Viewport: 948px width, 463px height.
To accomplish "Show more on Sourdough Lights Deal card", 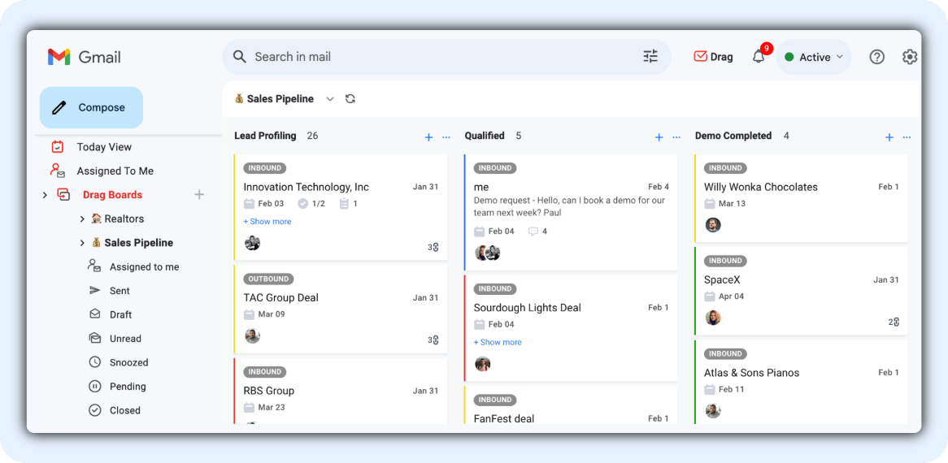I will (497, 343).
